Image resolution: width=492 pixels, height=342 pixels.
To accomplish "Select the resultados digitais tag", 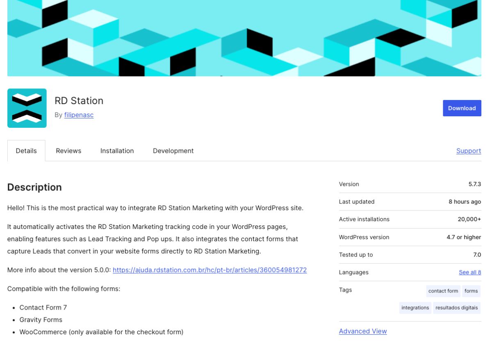I will (x=457, y=308).
